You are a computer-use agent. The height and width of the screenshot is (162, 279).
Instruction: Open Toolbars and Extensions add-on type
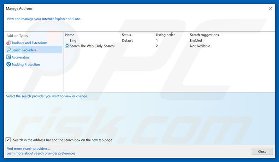click(x=29, y=43)
